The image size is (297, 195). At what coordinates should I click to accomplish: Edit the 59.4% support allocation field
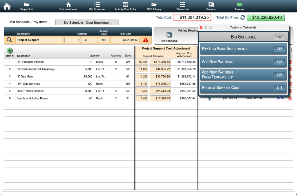142,62
